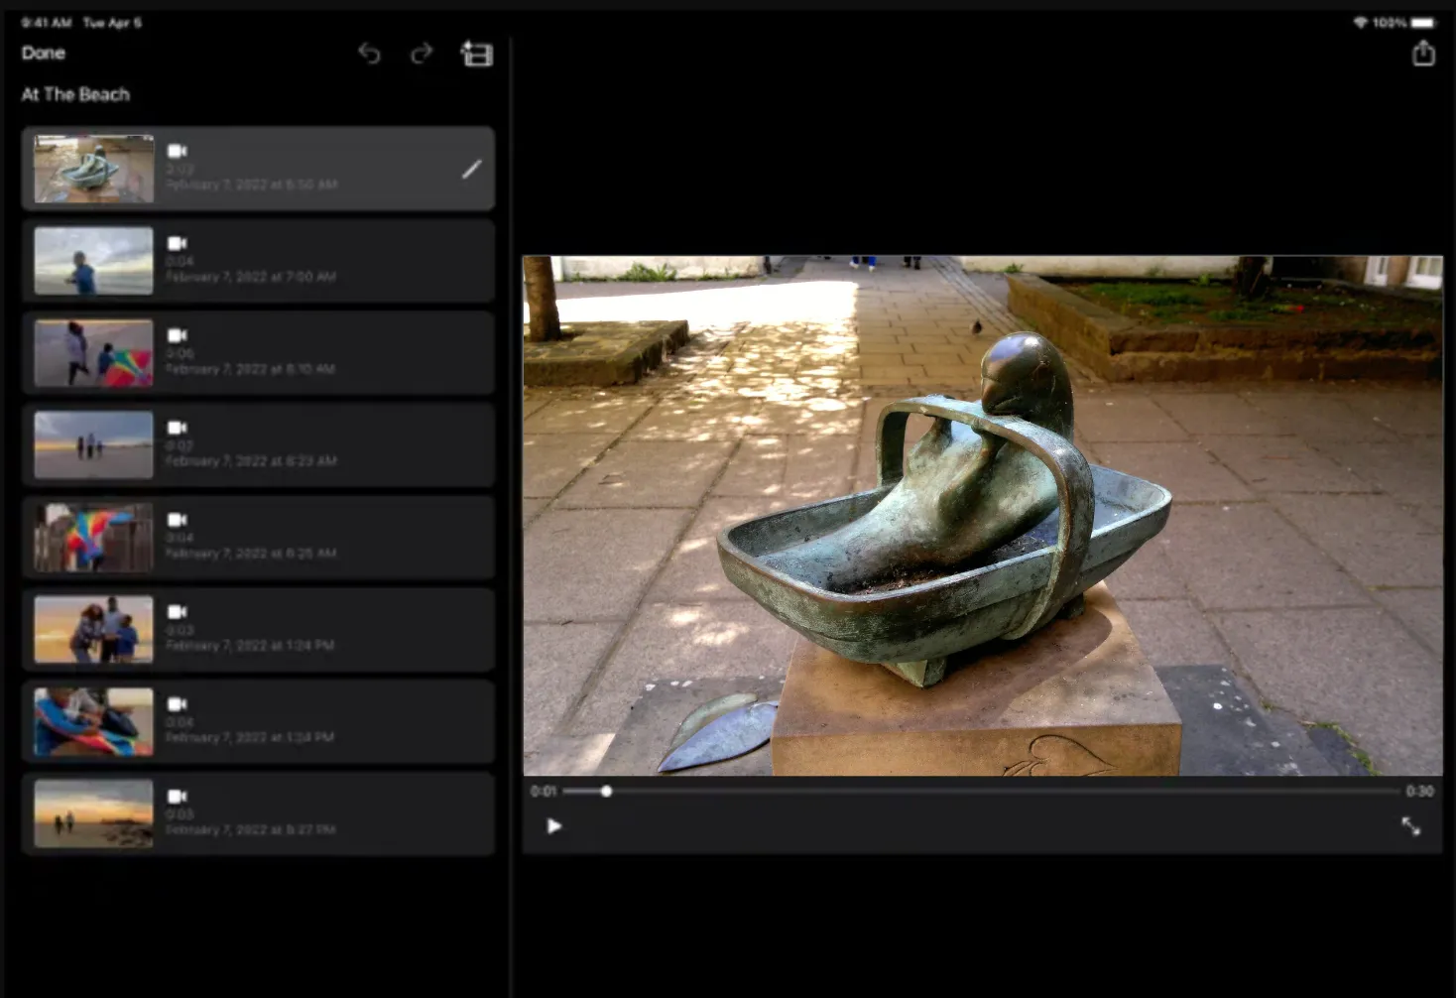The height and width of the screenshot is (998, 1456).
Task: Select the clip from 7:00 AM
Action: (x=258, y=260)
